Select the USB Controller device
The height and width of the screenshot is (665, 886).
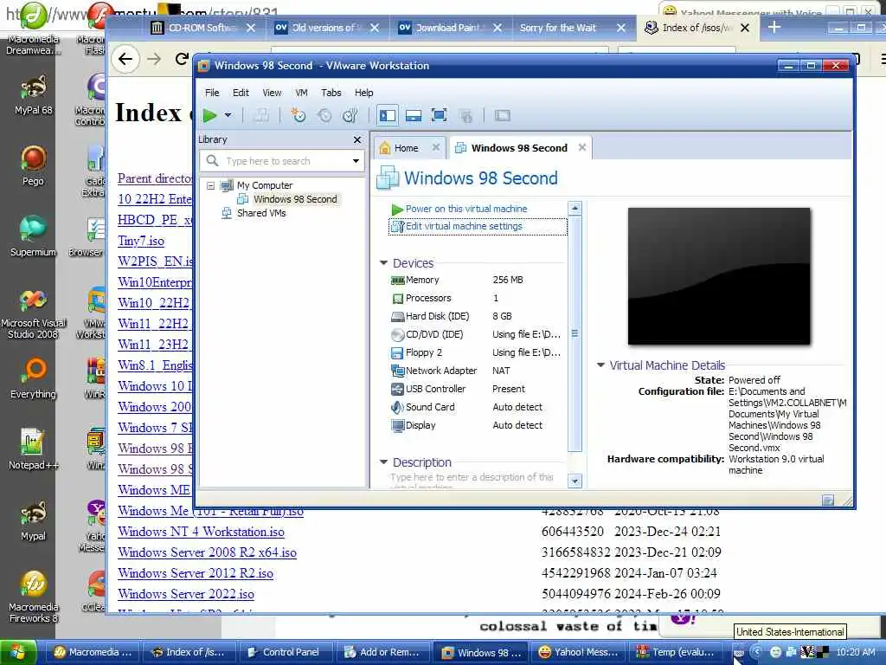[477, 389]
